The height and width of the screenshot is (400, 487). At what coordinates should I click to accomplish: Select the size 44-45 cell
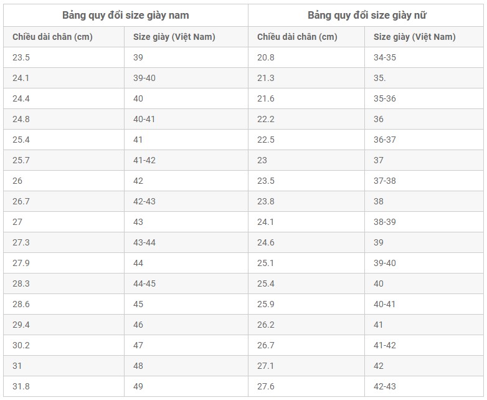pyautogui.click(x=144, y=283)
